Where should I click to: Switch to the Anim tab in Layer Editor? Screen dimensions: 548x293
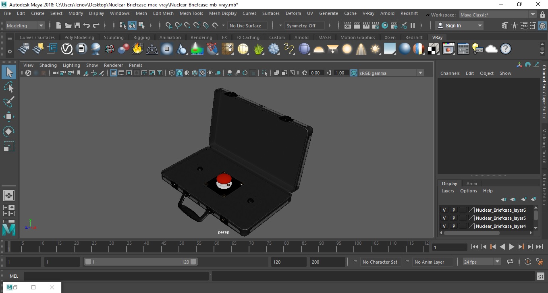point(471,183)
